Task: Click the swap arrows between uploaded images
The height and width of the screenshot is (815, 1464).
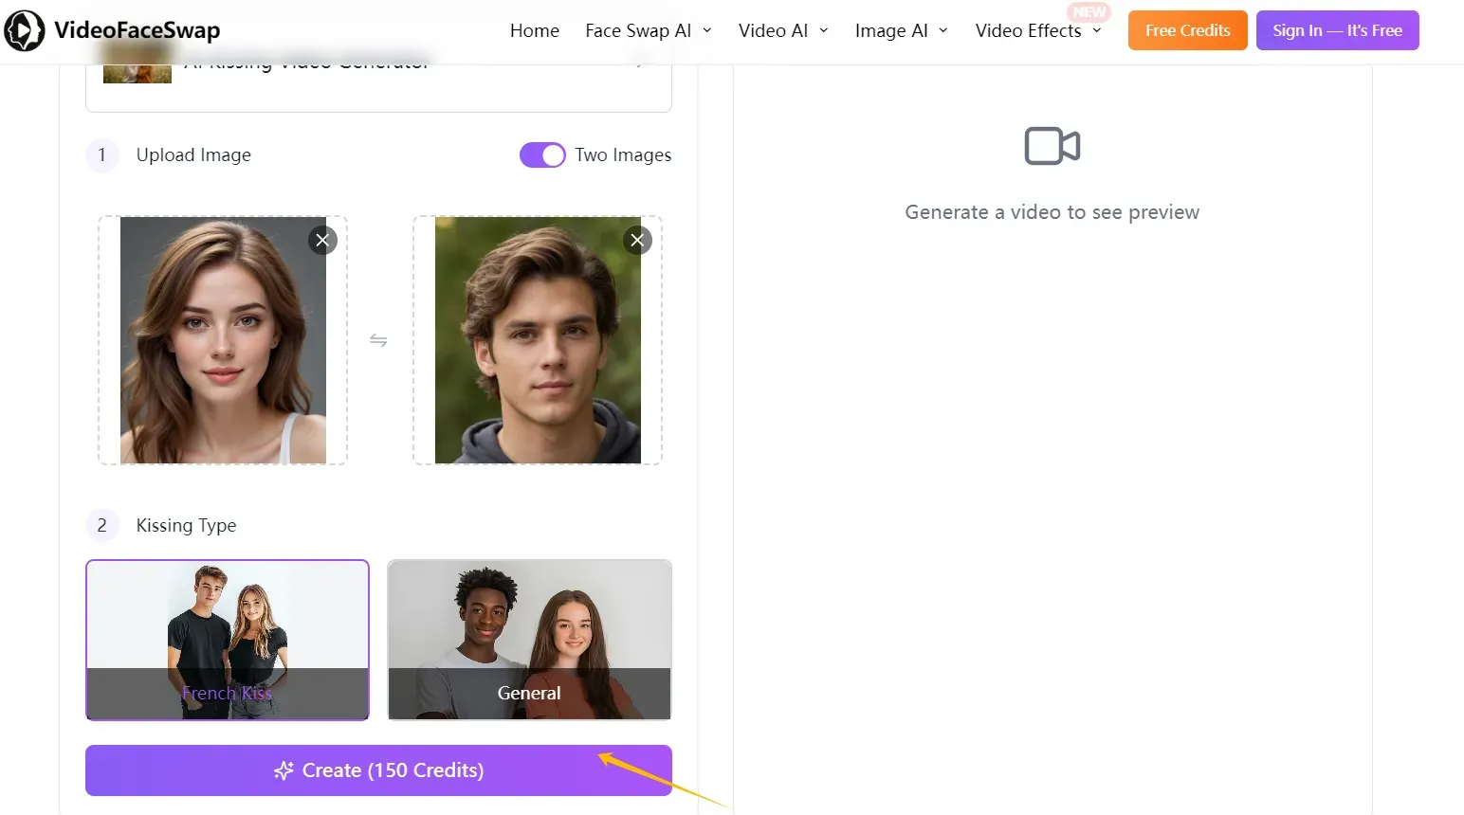Action: [378, 339]
